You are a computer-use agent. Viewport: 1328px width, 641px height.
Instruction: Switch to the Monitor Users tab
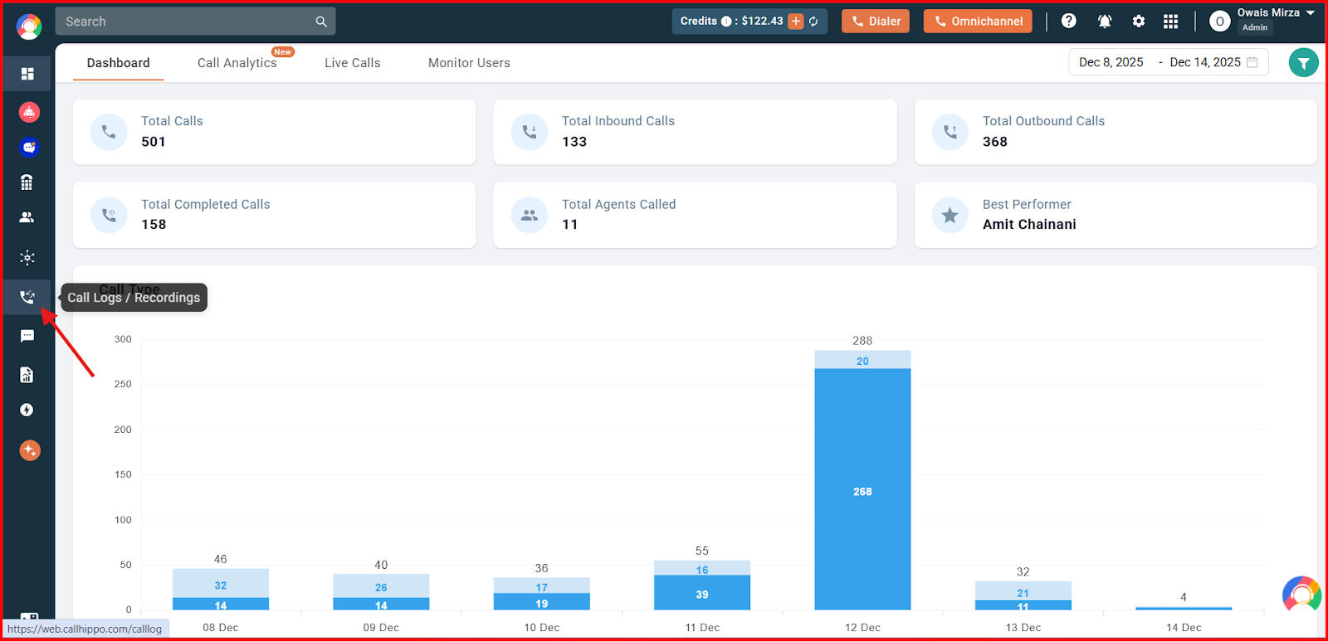(x=469, y=63)
